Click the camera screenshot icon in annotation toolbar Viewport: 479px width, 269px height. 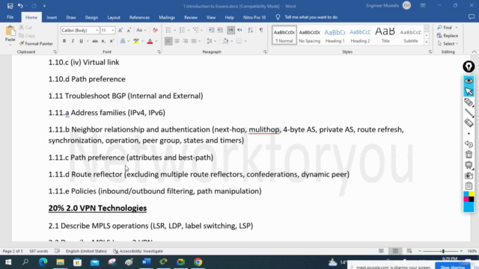tap(469, 176)
